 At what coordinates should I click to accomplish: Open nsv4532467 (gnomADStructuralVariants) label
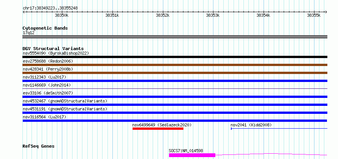pyautogui.click(x=65, y=101)
